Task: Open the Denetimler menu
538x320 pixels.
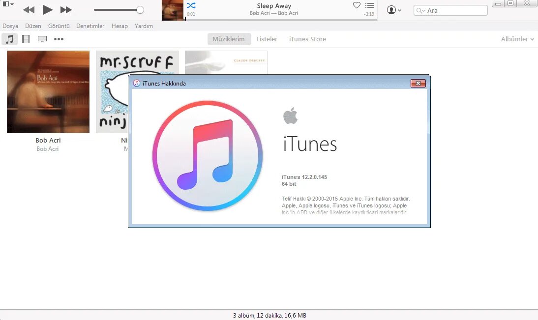Action: [90, 26]
